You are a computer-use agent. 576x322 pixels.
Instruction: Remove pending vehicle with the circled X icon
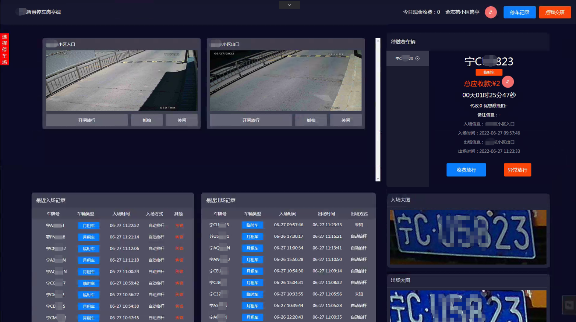pos(417,59)
